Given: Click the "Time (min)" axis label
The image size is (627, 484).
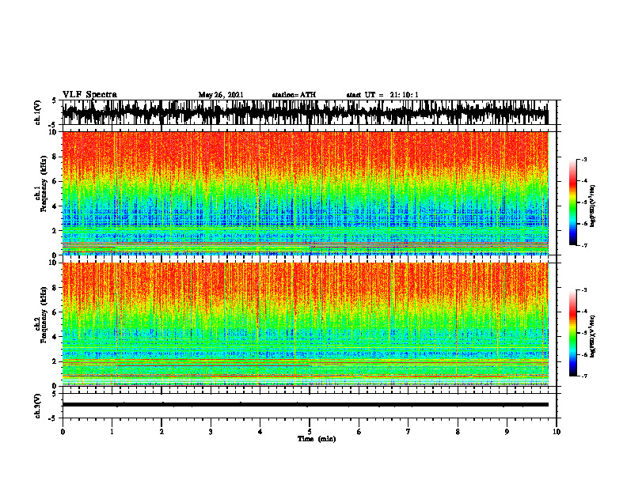Looking at the screenshot, I should 317,439.
